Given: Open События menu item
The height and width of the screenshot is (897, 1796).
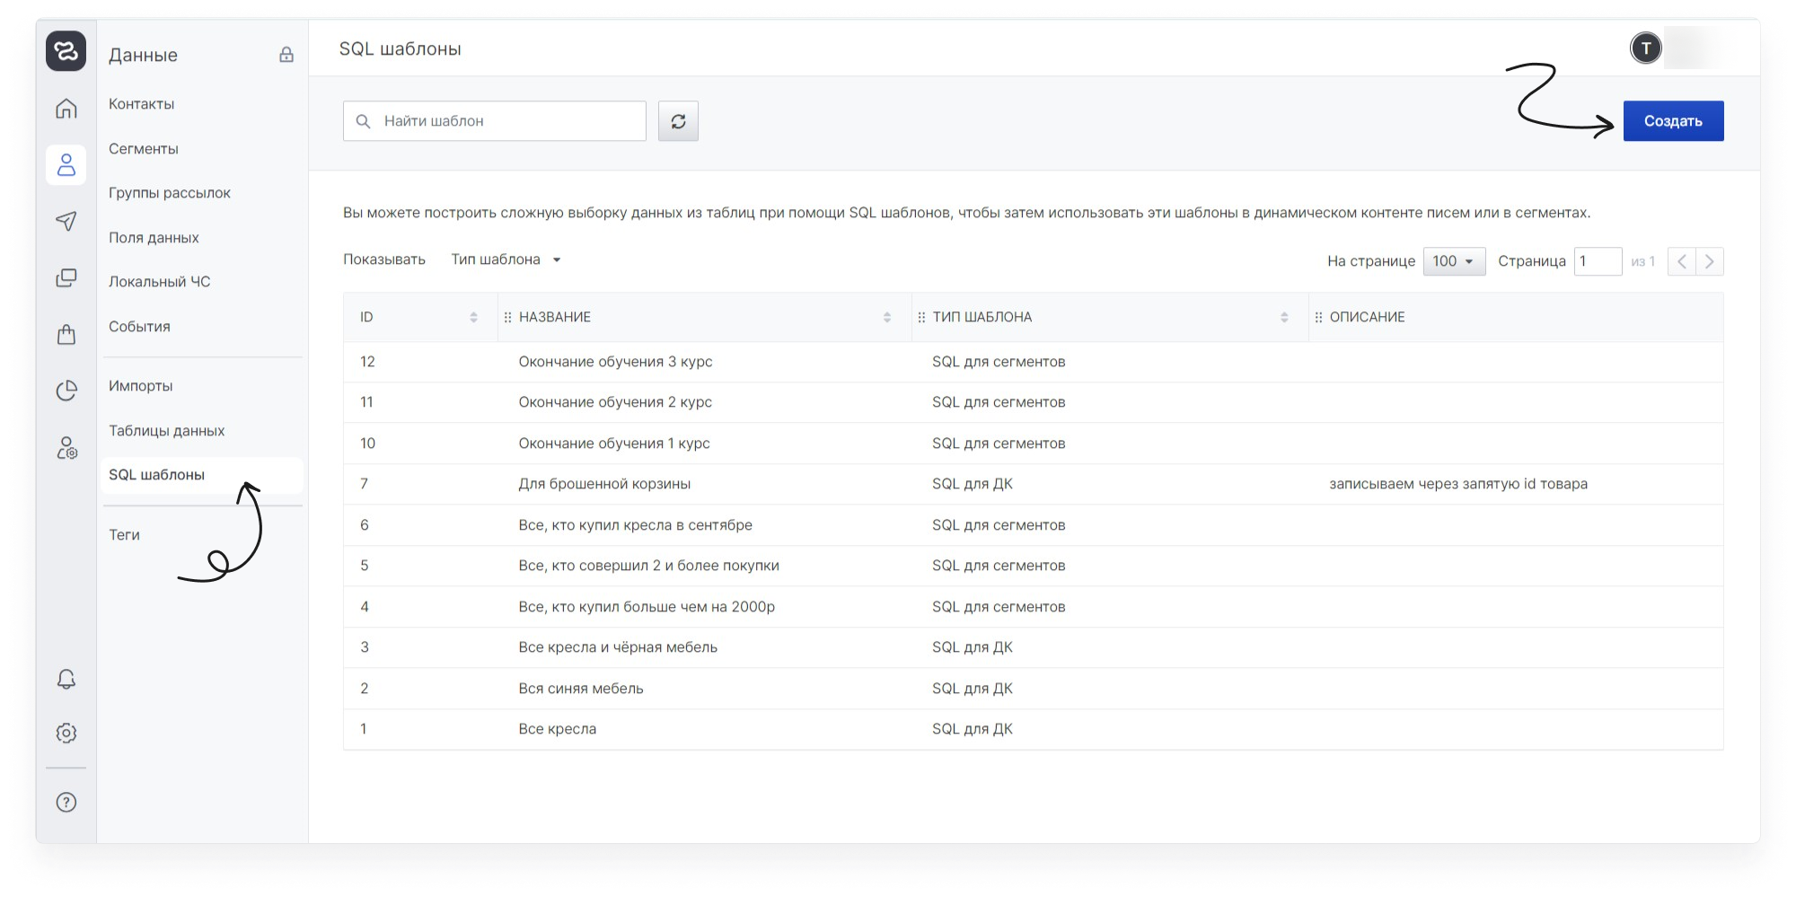Looking at the screenshot, I should pos(139,327).
